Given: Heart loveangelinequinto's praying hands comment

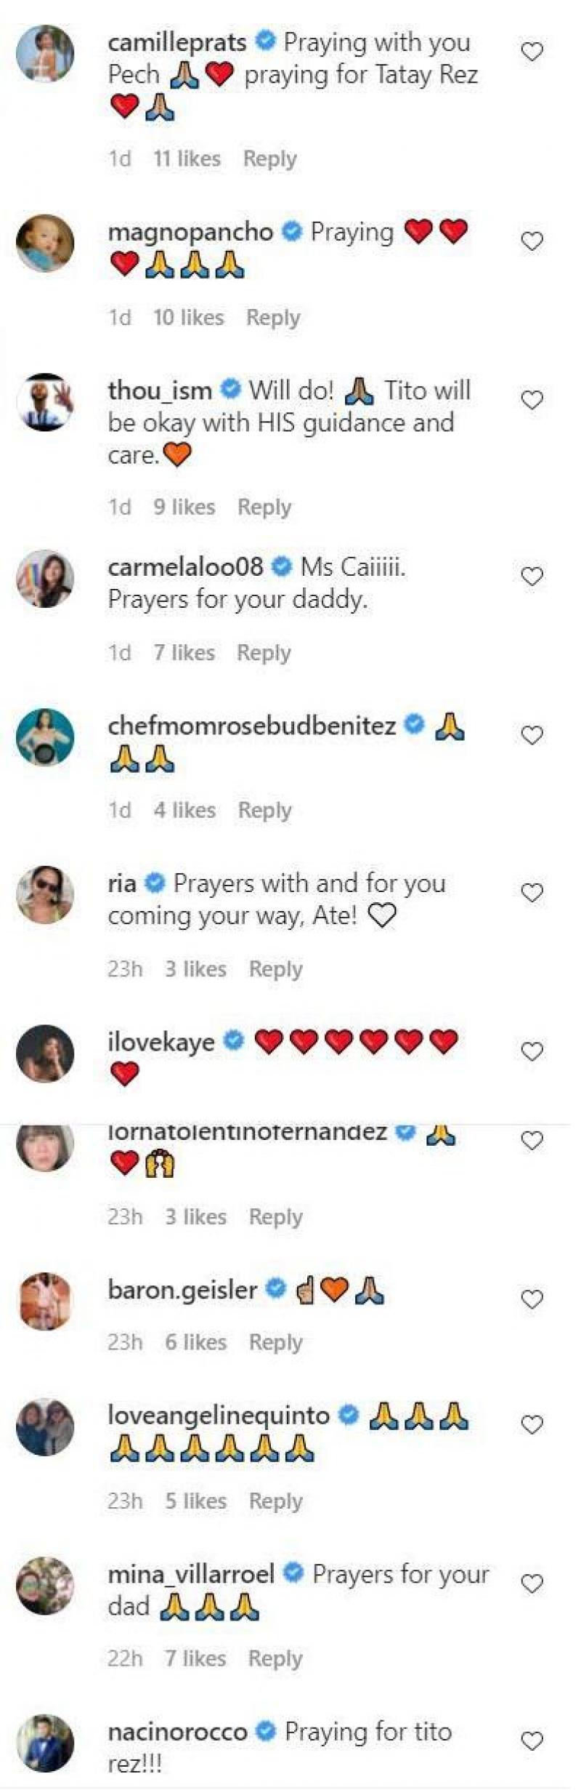Looking at the screenshot, I should (x=532, y=1425).
